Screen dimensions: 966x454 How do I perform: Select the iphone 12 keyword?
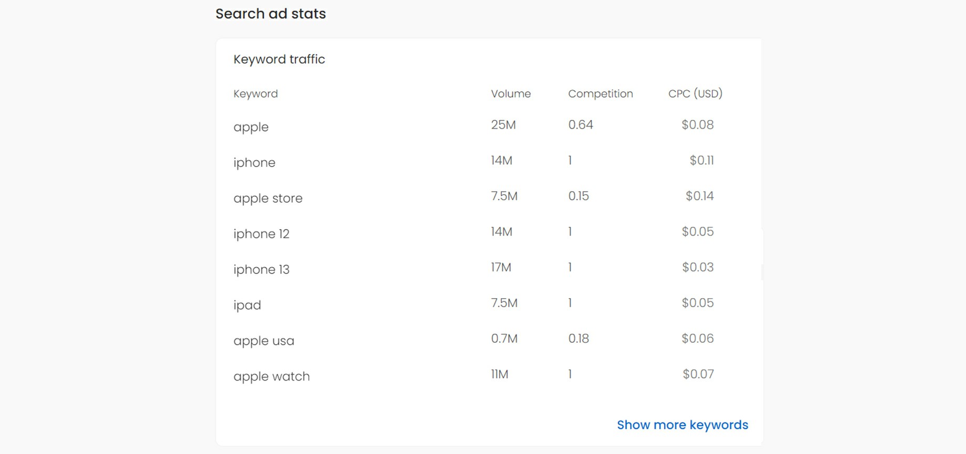261,234
